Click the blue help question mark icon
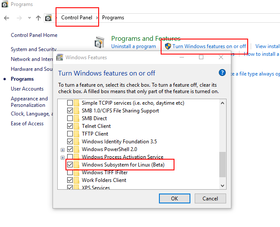The width and height of the screenshot is (280, 227). coord(222,73)
